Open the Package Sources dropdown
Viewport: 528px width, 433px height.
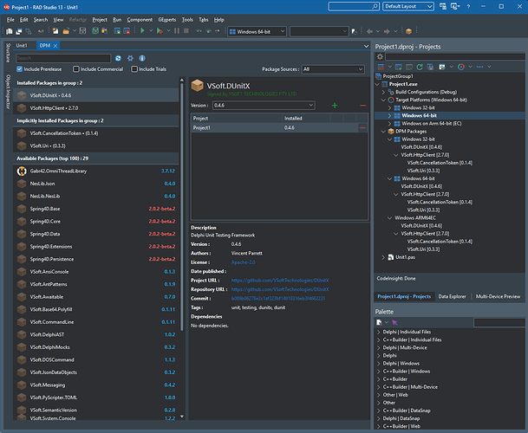333,69
